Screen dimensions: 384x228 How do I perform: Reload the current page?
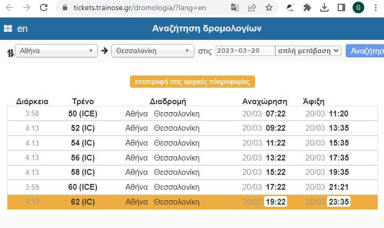coord(44,8)
